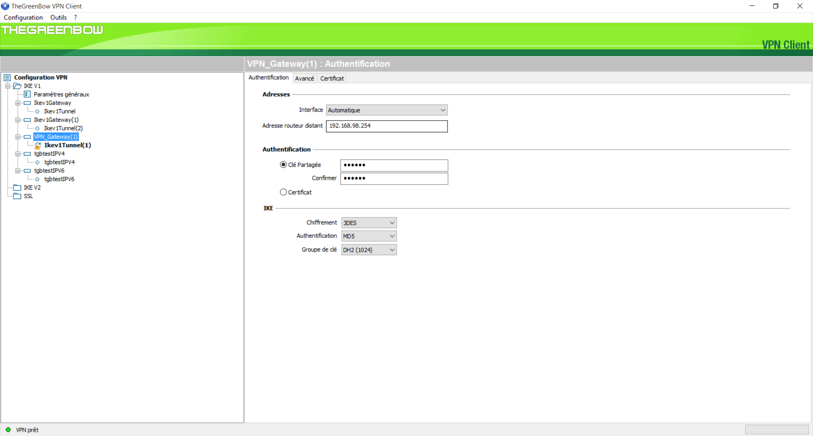
Task: Open the Outils menu
Action: tap(58, 17)
